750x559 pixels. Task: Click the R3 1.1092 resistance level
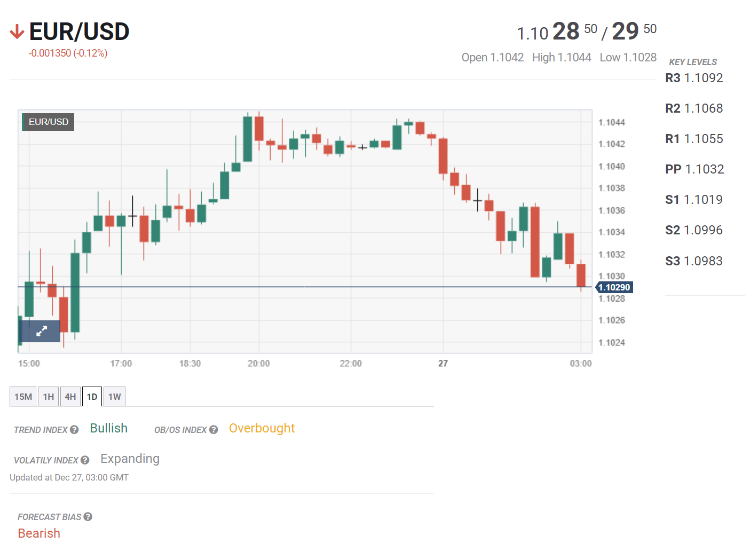click(694, 78)
